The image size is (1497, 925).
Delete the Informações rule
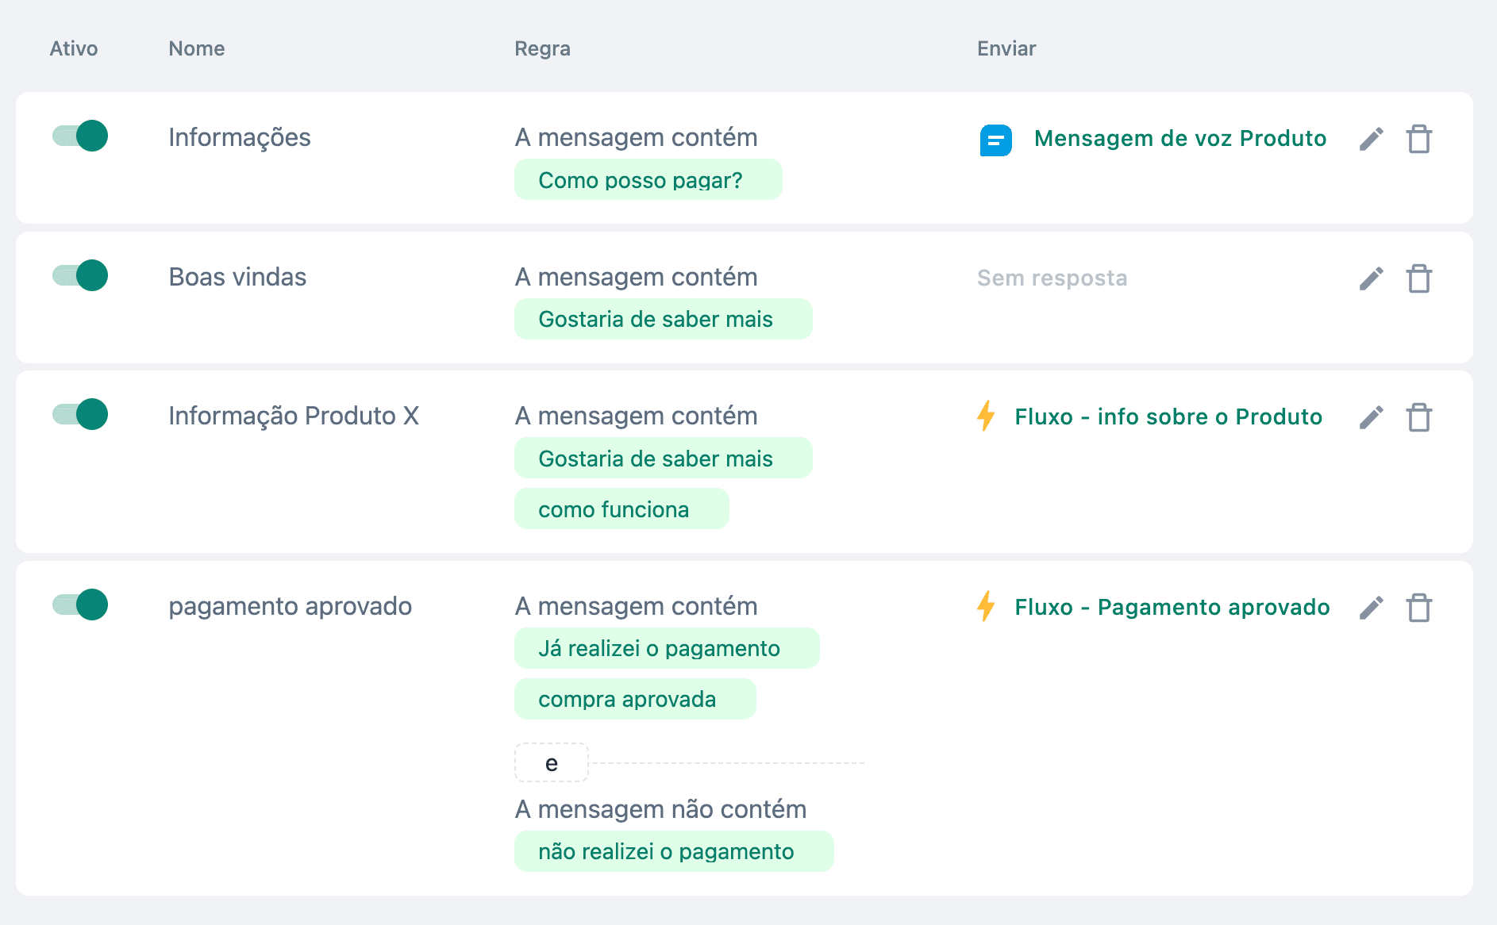click(1418, 139)
